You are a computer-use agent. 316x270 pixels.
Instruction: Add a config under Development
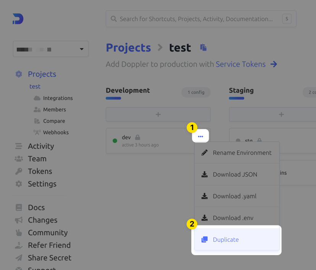coord(158,114)
